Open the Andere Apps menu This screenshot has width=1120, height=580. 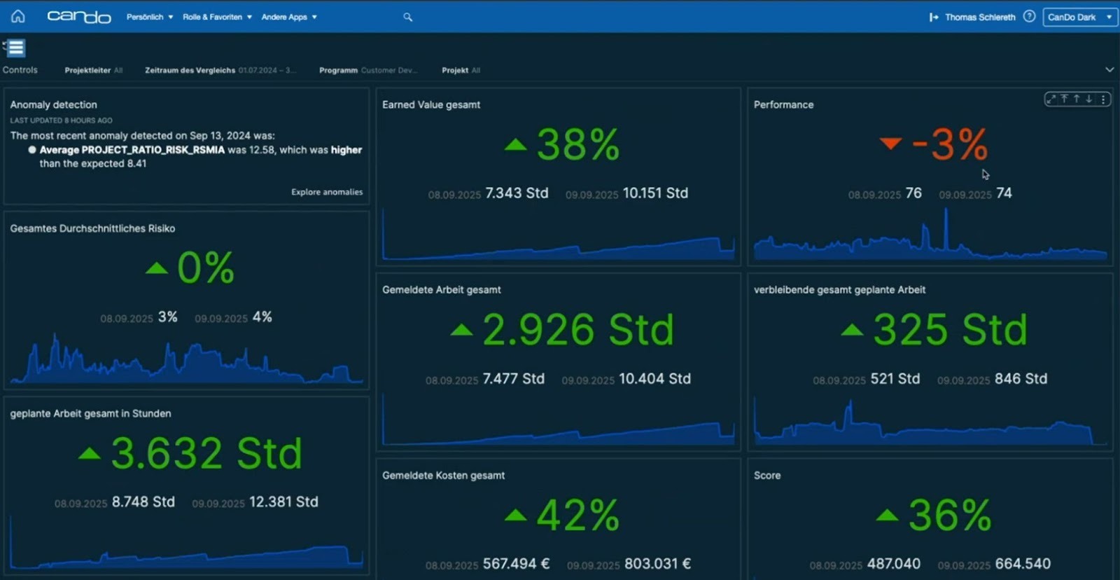click(x=289, y=17)
